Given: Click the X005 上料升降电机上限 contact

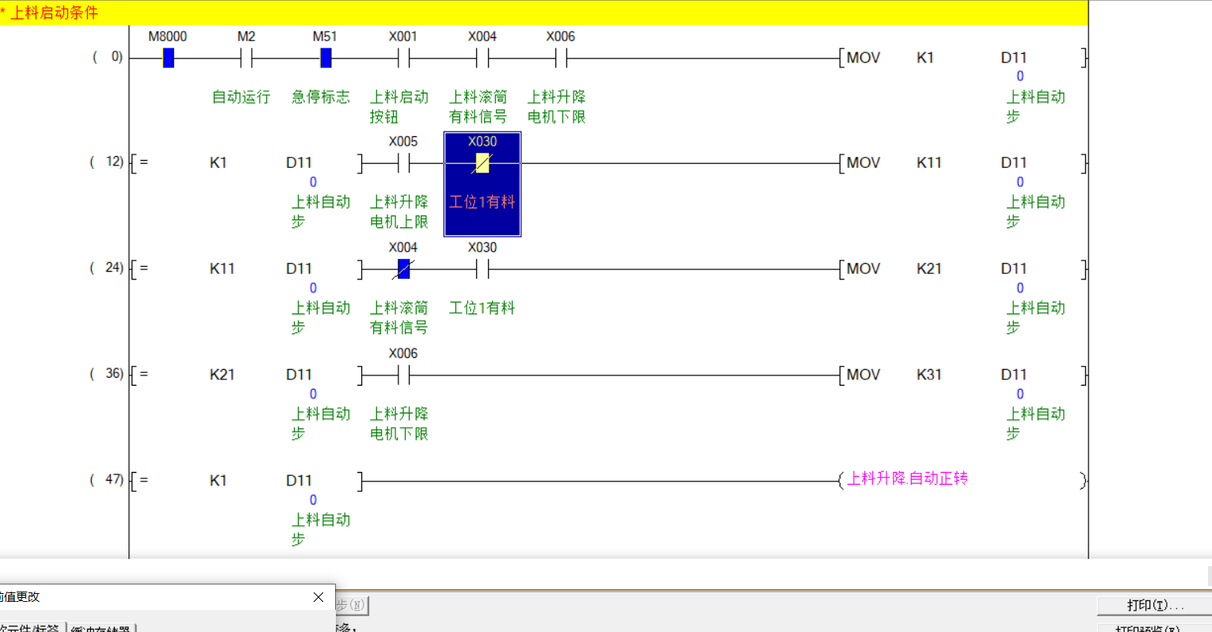Looking at the screenshot, I should click(x=403, y=163).
